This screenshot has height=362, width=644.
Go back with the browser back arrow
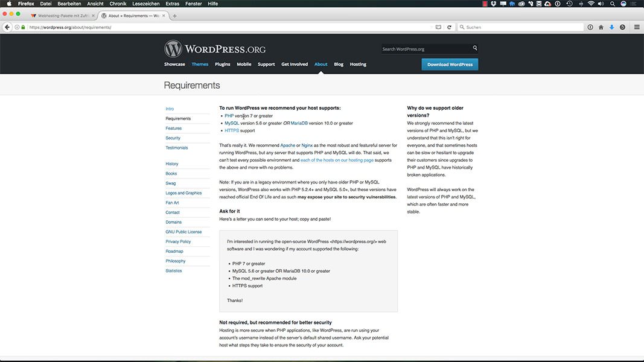click(7, 27)
